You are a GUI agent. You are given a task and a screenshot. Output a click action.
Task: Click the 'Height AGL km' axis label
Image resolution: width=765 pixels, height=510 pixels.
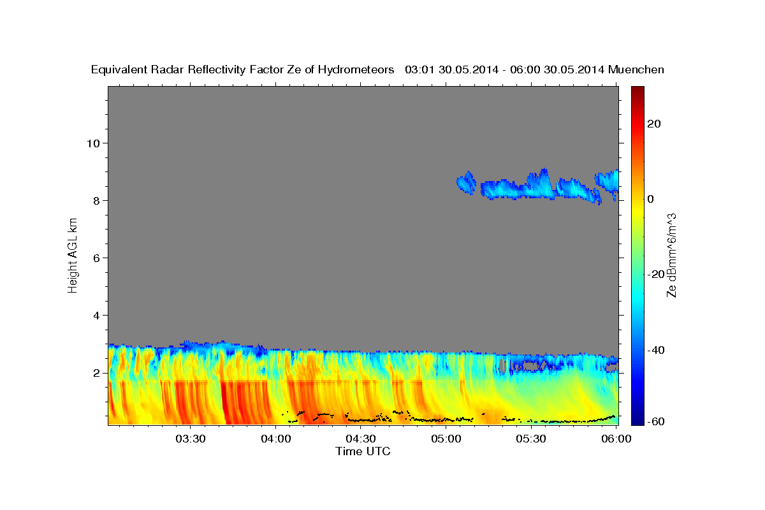pos(73,256)
